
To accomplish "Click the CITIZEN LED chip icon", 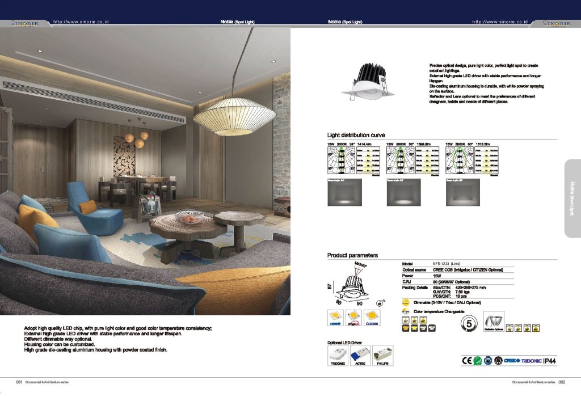I will (372, 318).
